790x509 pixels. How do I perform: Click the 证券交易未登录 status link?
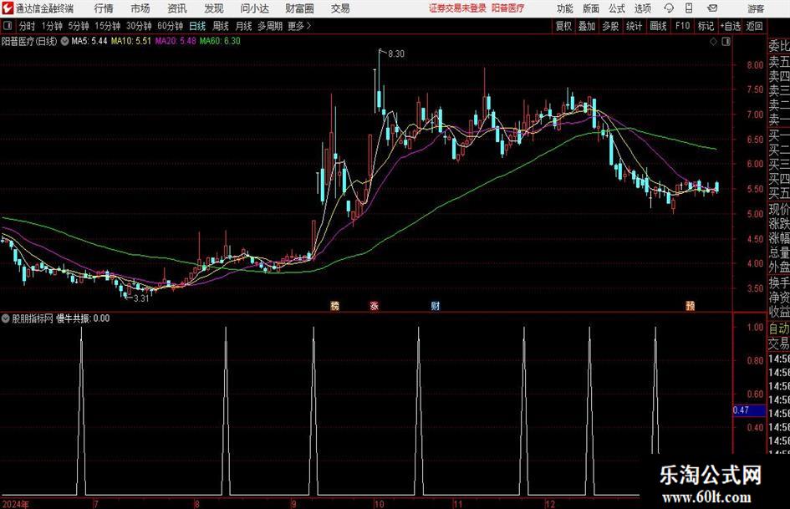click(457, 8)
